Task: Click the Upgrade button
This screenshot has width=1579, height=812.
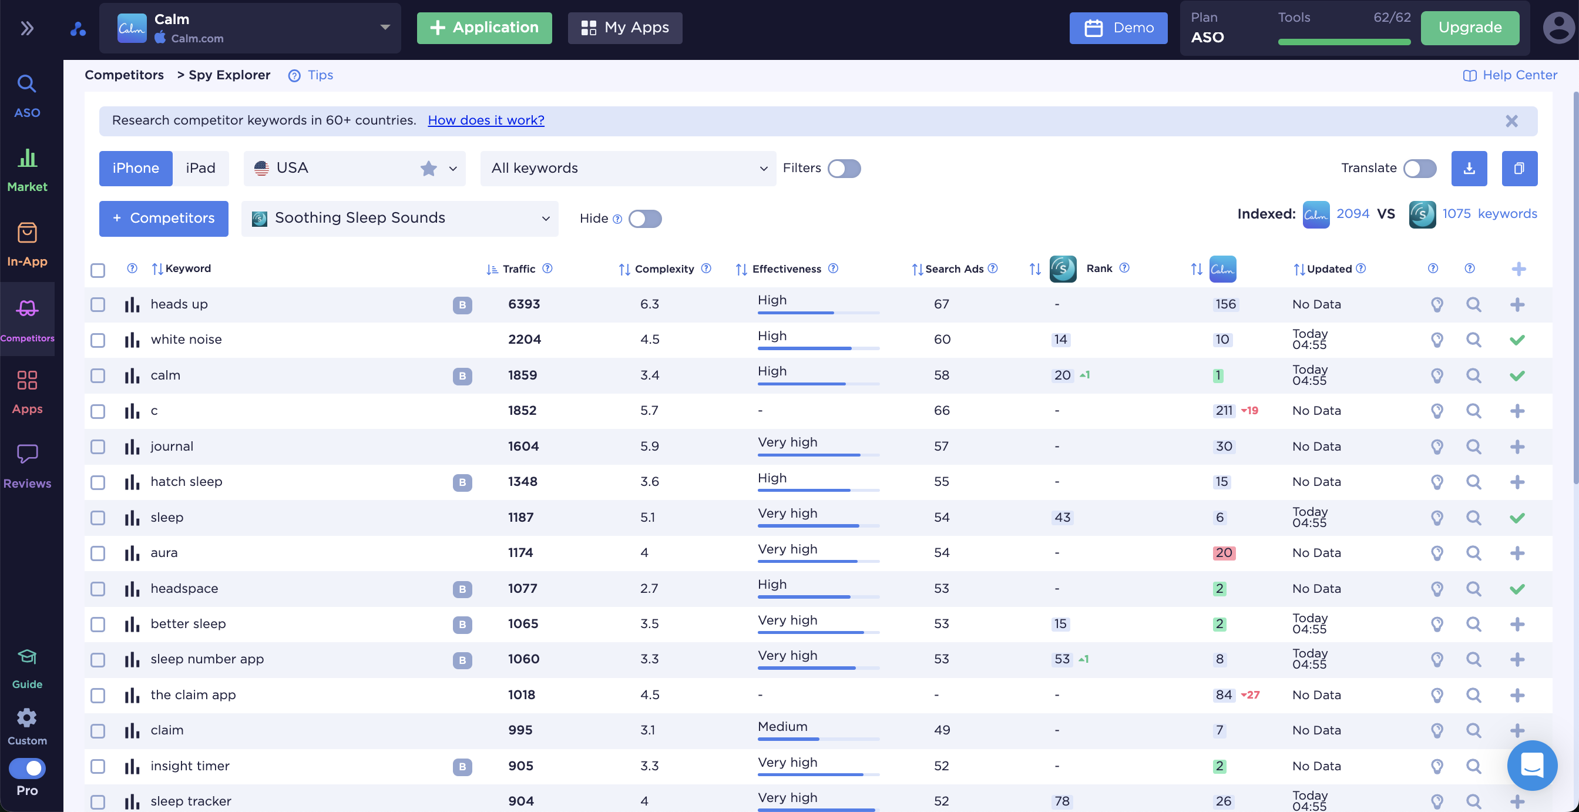Action: click(1469, 28)
